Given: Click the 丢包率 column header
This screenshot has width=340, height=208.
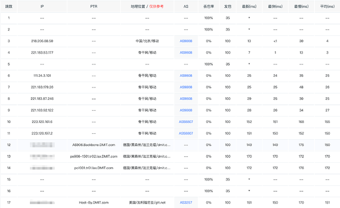Looking at the screenshot, I should coord(208,6).
